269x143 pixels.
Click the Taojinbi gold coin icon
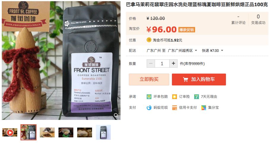tap(149, 40)
